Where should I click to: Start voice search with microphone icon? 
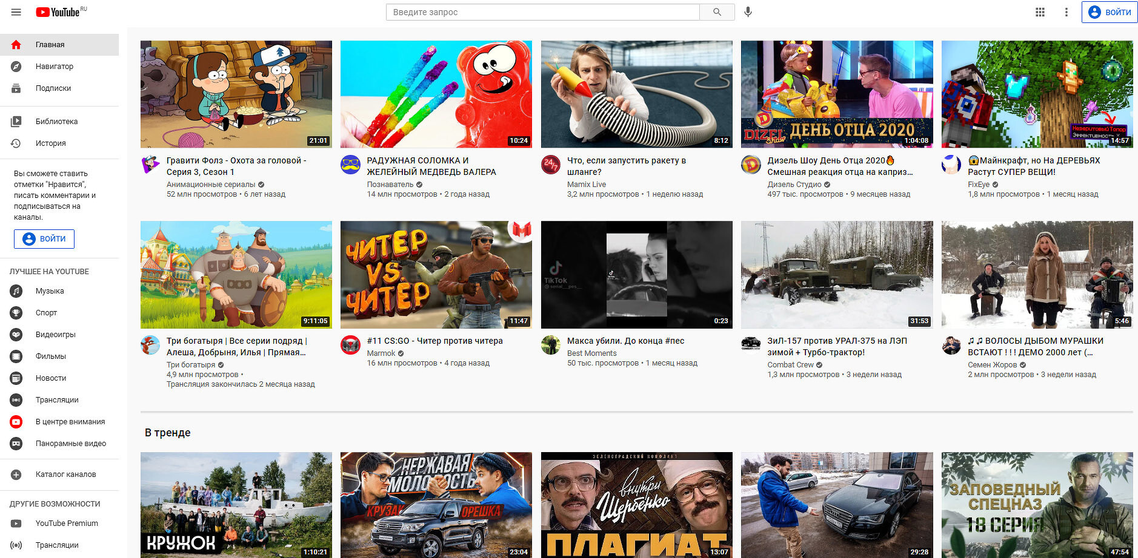click(748, 12)
